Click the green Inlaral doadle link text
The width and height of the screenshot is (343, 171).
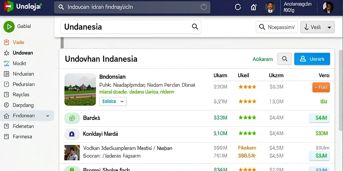click(x=137, y=92)
